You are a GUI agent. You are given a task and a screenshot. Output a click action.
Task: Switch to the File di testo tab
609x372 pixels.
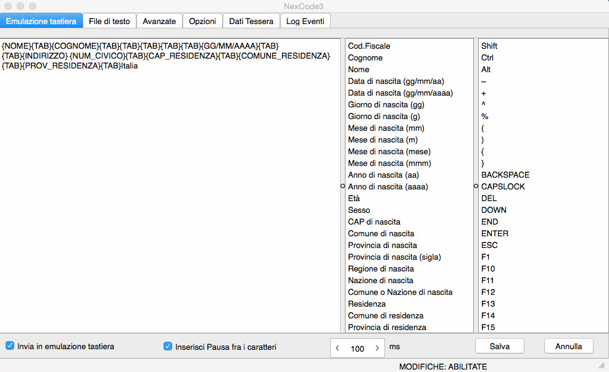(x=109, y=21)
